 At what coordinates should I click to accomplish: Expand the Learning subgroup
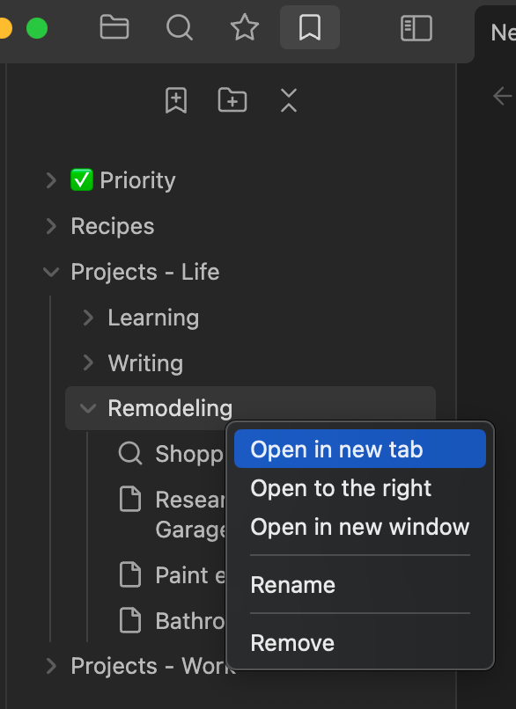tap(88, 318)
